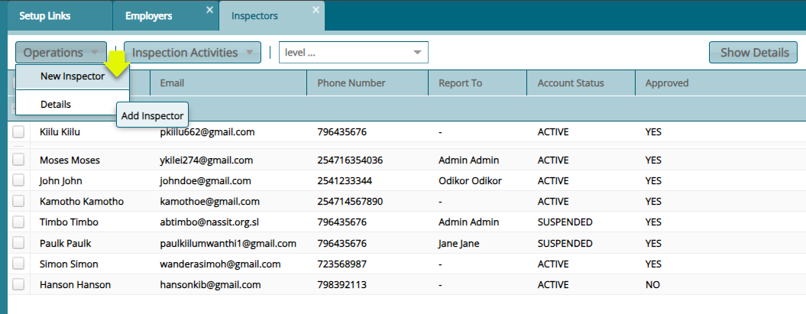Close the Employers tab
The image size is (806, 314).
pyautogui.click(x=209, y=10)
